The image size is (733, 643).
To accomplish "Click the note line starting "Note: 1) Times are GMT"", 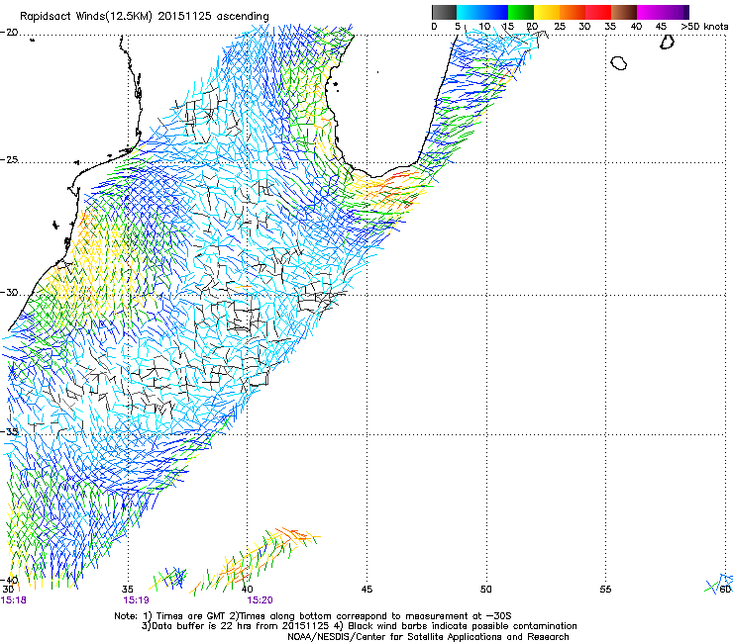I will point(313,616).
